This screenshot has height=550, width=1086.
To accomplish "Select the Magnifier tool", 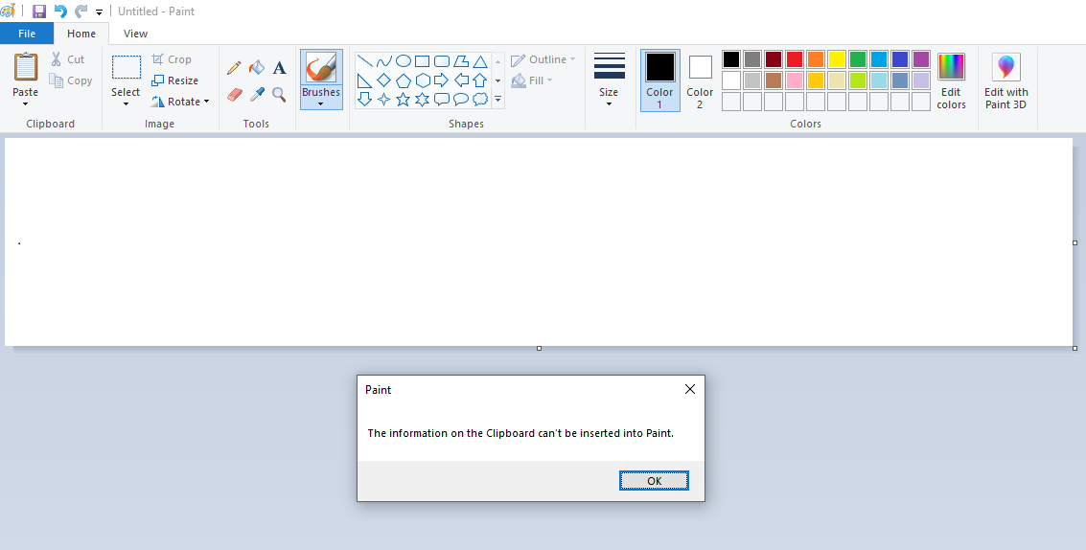I will (x=279, y=94).
